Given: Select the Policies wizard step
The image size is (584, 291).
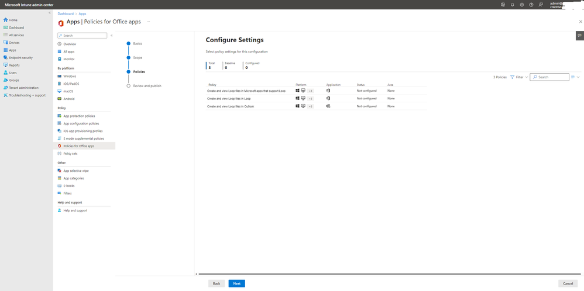Looking at the screenshot, I should [x=139, y=71].
